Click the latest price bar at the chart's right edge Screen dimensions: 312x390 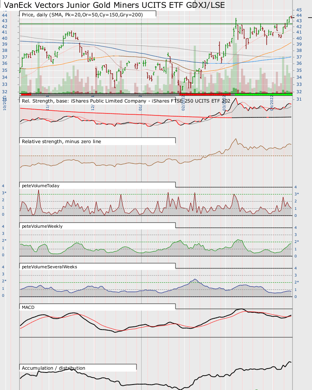point(291,17)
